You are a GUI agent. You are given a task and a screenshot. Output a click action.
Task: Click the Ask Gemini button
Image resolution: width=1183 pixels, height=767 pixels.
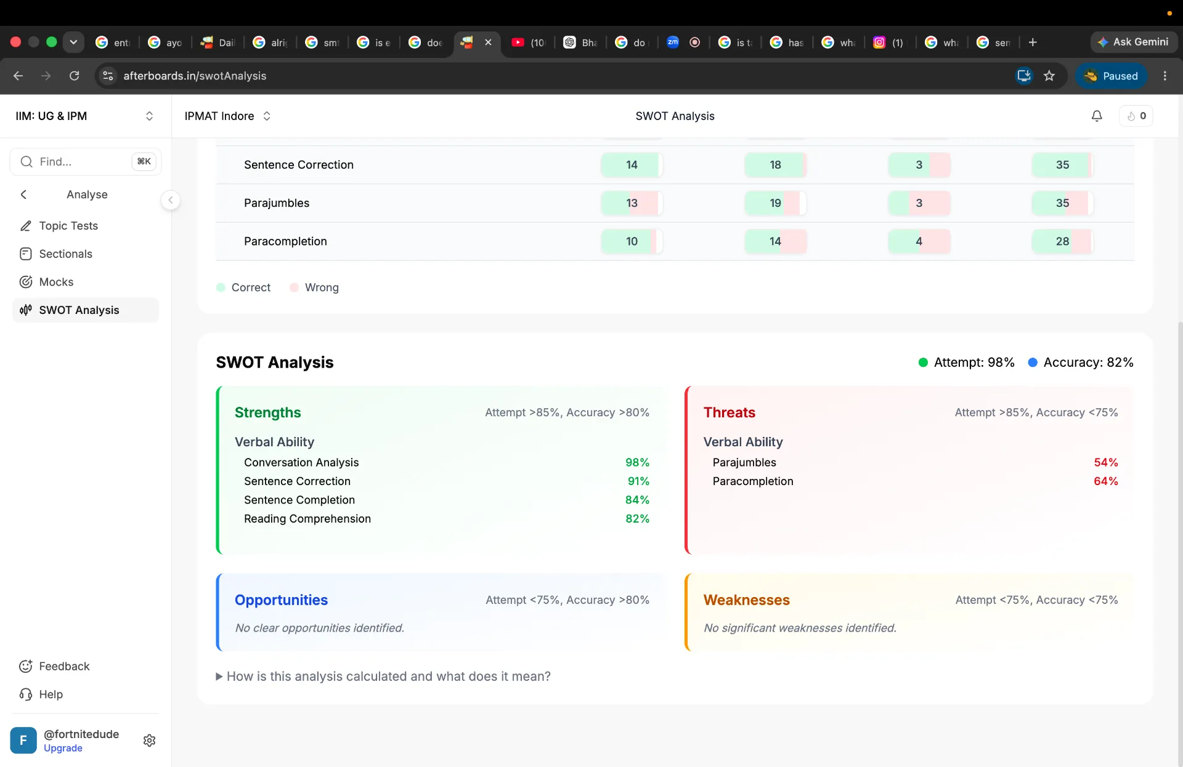coord(1134,42)
